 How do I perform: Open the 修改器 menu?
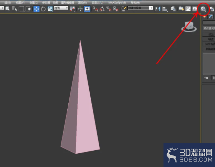tap(46, 3)
